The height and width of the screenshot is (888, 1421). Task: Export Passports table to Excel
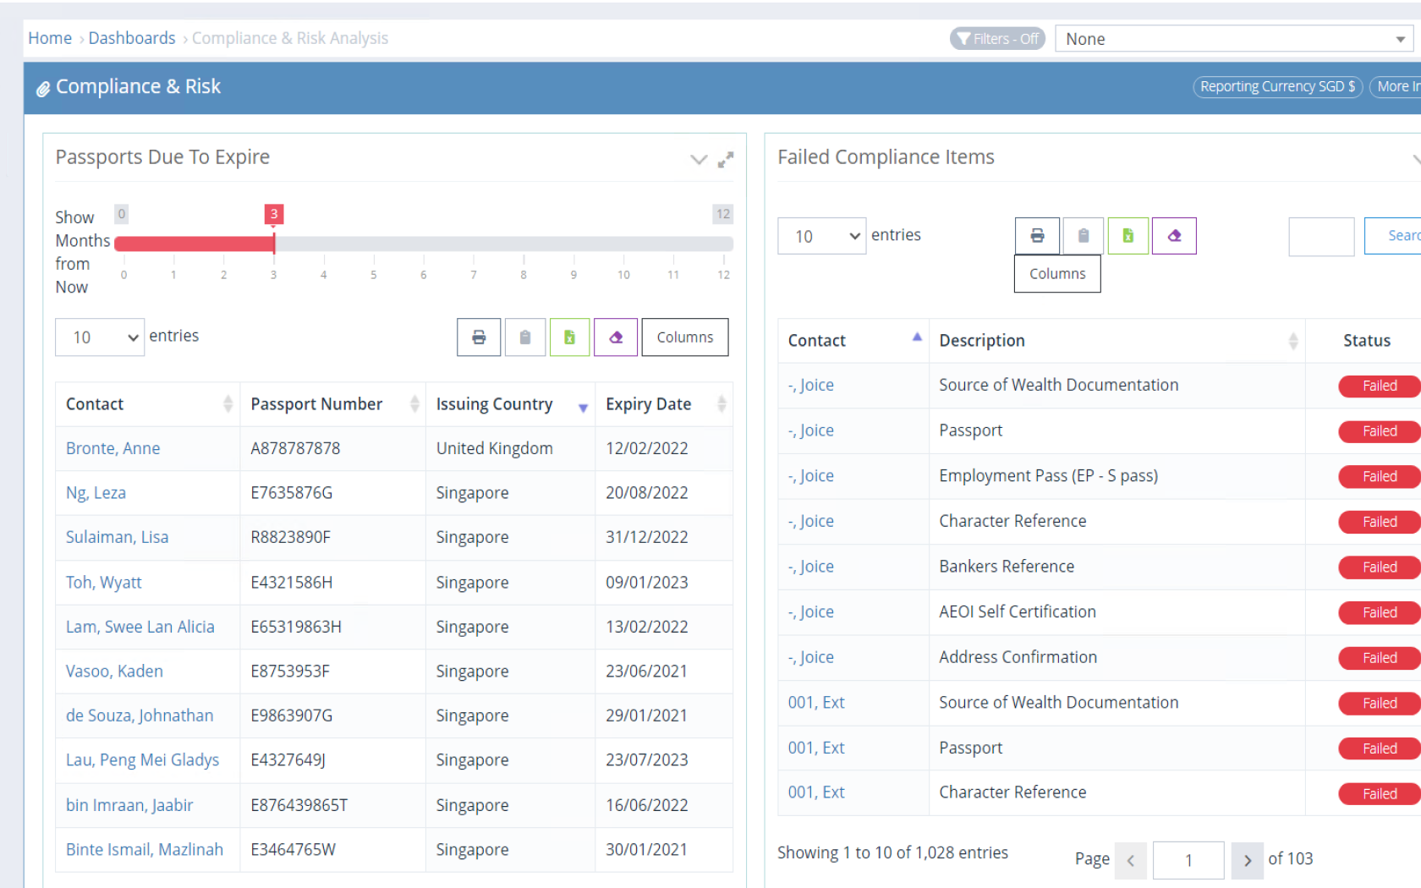(569, 337)
